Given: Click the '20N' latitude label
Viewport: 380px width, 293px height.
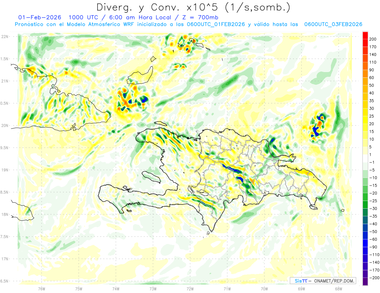Looking at the screenshot, I should coord(5,125).
